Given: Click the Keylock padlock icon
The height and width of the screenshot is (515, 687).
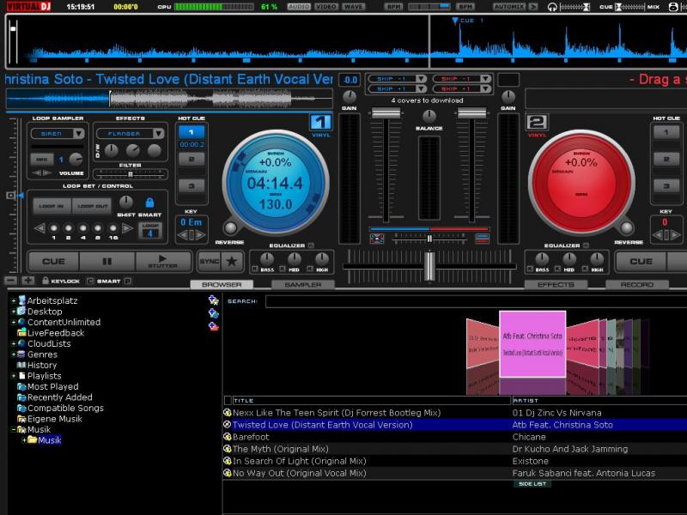Looking at the screenshot, I should coord(44,281).
